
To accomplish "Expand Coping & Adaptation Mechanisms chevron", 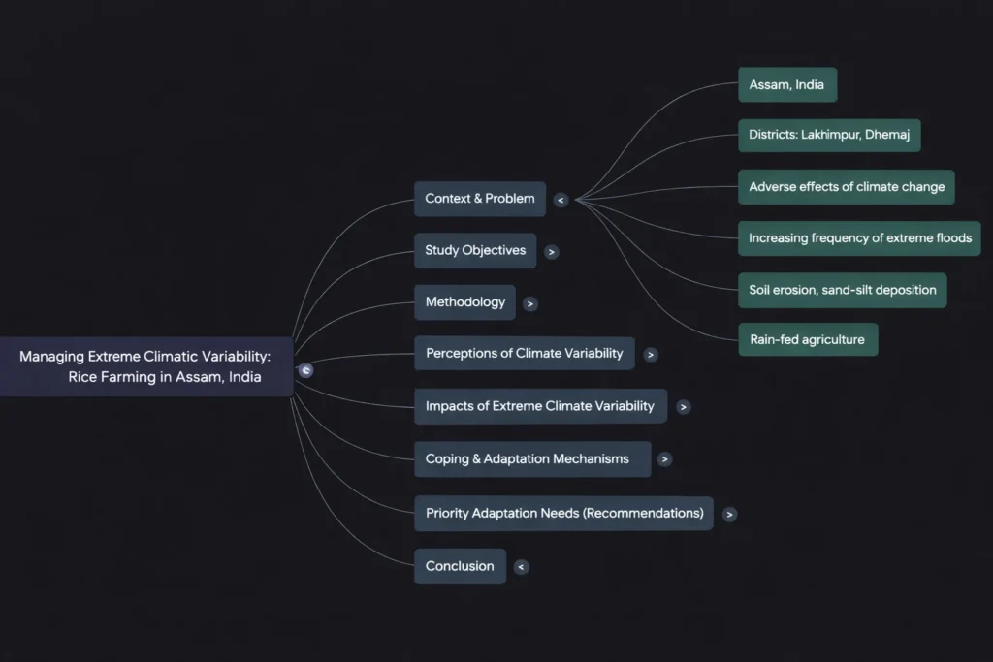I will click(x=664, y=459).
